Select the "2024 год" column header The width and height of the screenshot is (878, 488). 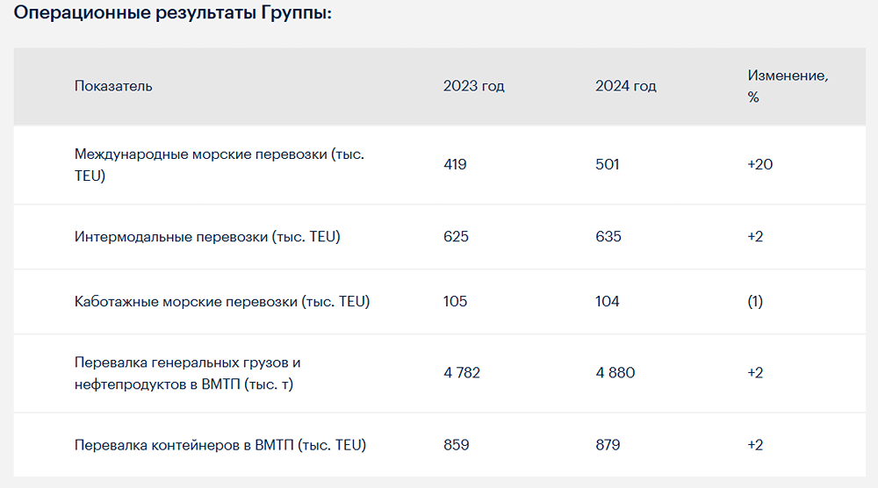point(626,86)
